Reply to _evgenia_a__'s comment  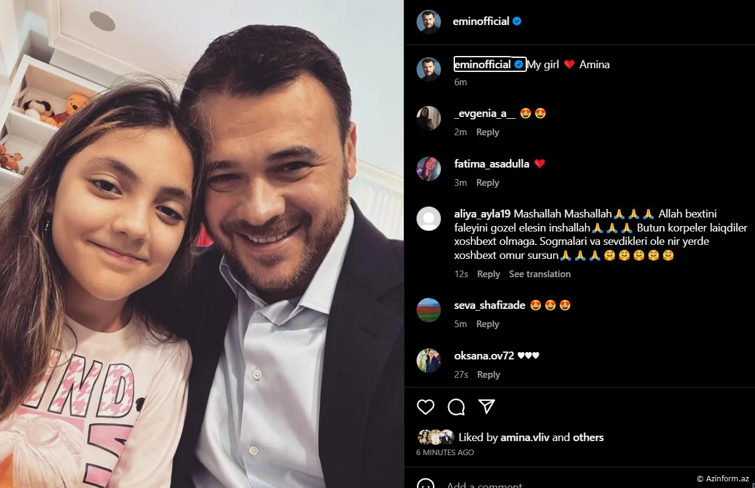[x=487, y=132]
